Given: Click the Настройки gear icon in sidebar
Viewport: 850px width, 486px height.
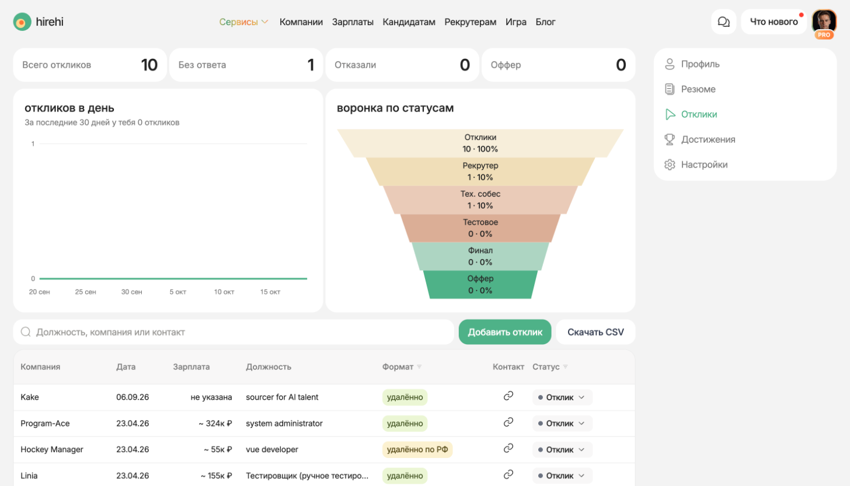Looking at the screenshot, I should click(x=670, y=165).
